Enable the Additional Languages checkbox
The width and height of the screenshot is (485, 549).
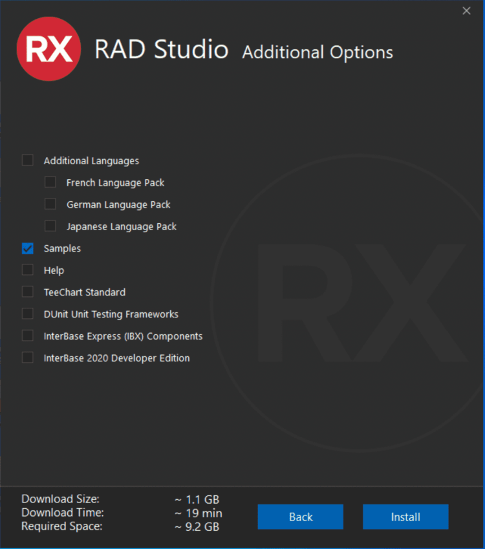click(28, 160)
